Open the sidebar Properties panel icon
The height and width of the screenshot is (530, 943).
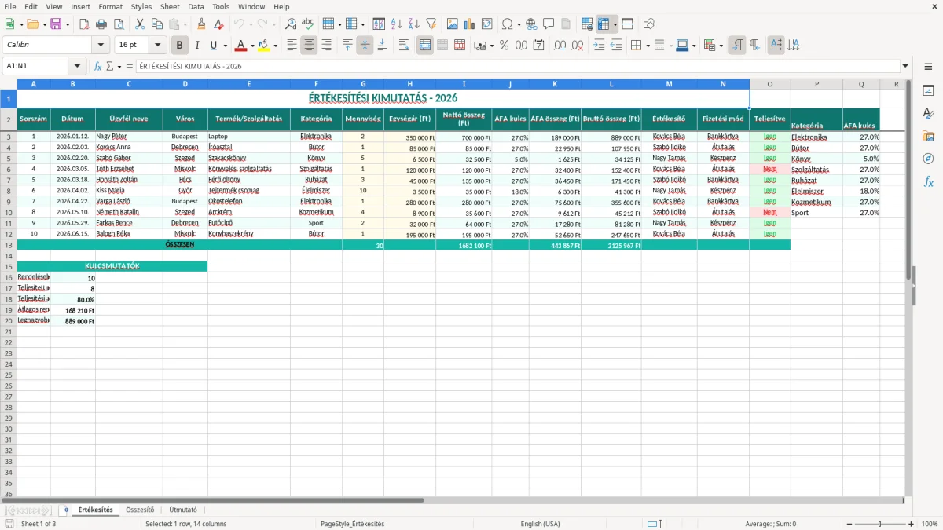[x=928, y=91]
